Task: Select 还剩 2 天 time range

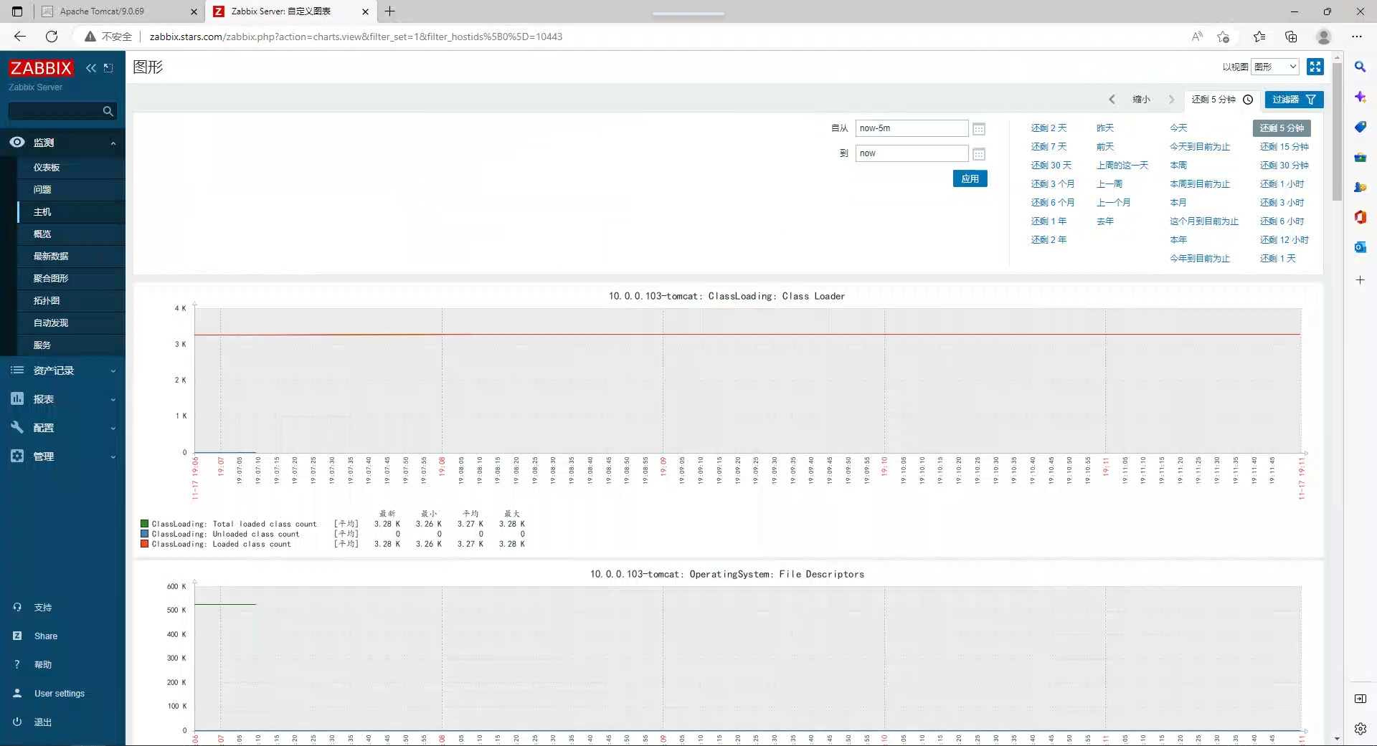Action: [1049, 128]
